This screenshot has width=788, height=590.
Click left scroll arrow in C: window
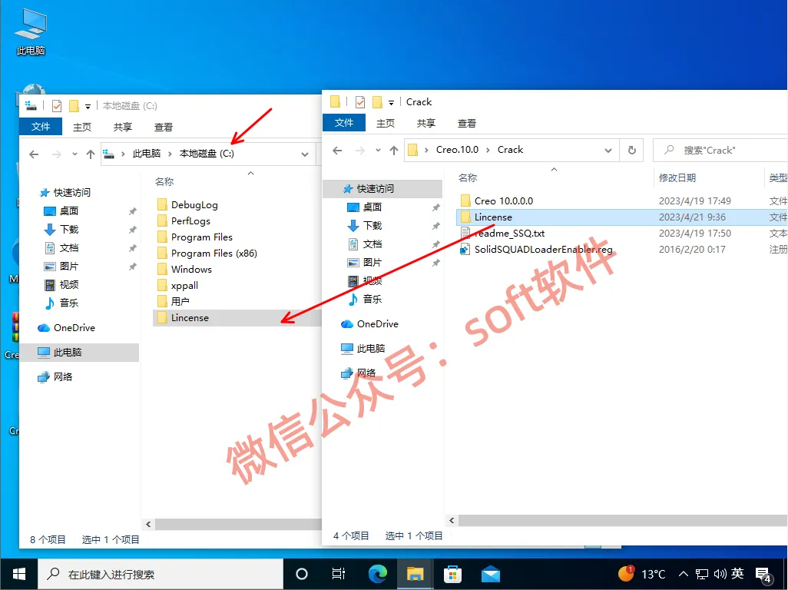149,524
